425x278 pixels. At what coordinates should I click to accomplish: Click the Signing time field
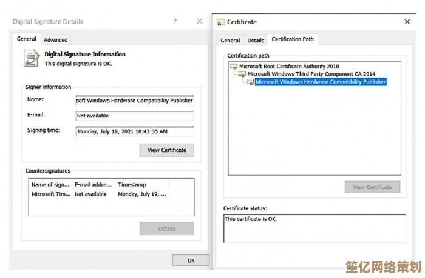click(134, 131)
